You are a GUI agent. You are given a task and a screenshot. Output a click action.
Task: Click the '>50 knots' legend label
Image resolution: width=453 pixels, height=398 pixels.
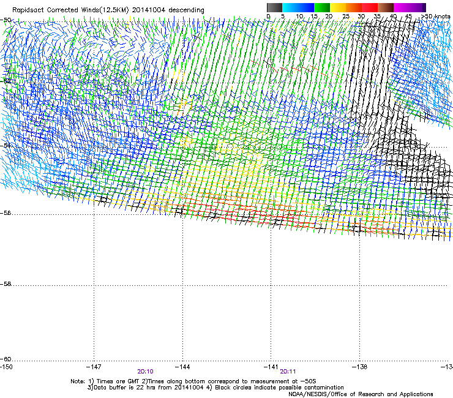pyautogui.click(x=435, y=17)
